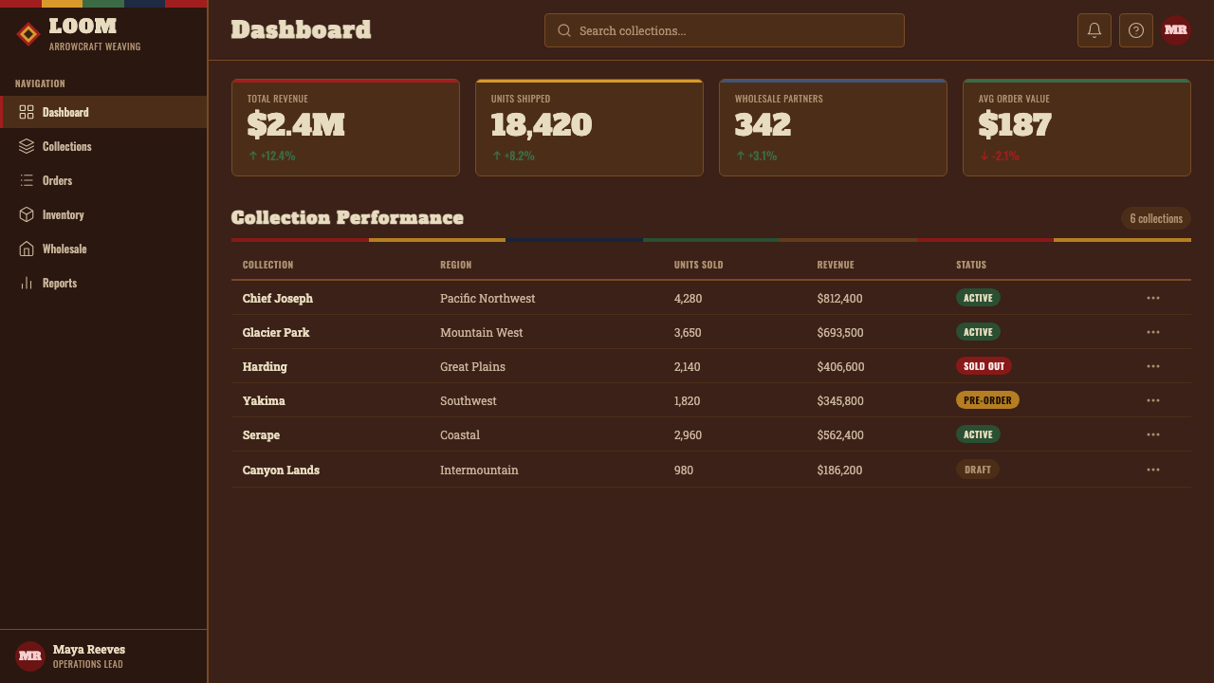Screen dimensions: 1214x683
Task: Sort by the Revenue column header
Action: [836, 265]
